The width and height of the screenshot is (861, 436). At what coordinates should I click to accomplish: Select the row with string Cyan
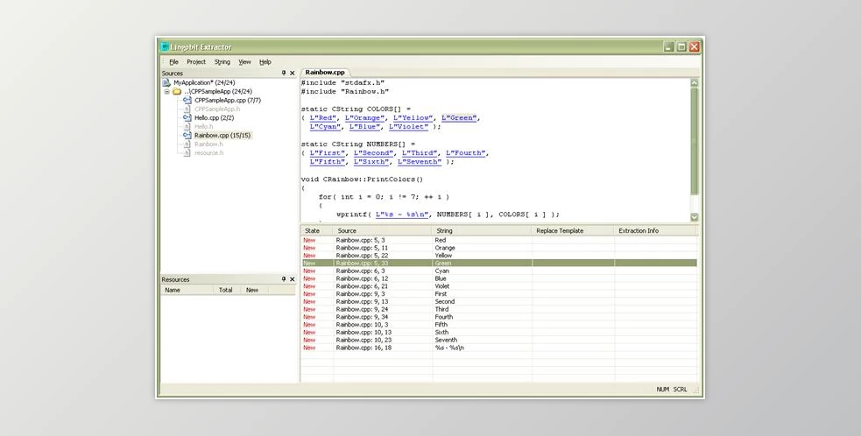click(441, 271)
